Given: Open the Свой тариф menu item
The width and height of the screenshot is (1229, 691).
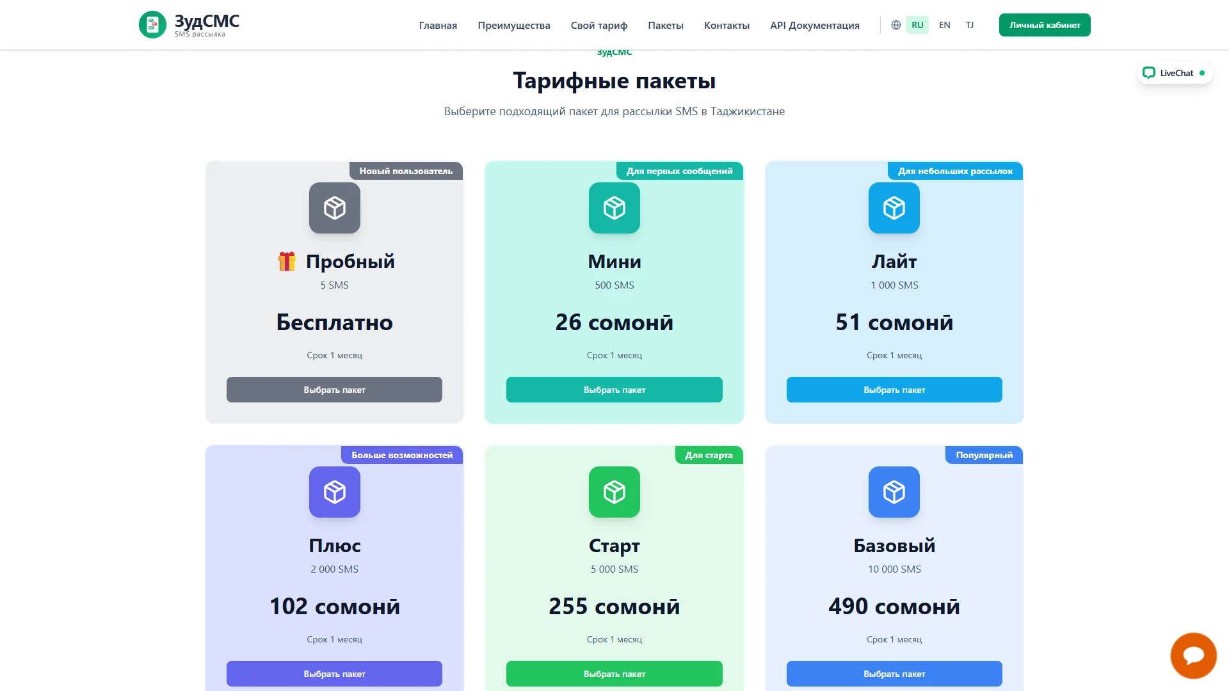Looking at the screenshot, I should point(599,25).
